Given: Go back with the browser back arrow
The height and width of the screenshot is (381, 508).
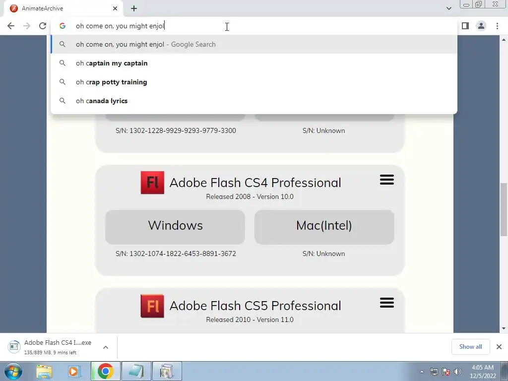Looking at the screenshot, I should (x=11, y=26).
